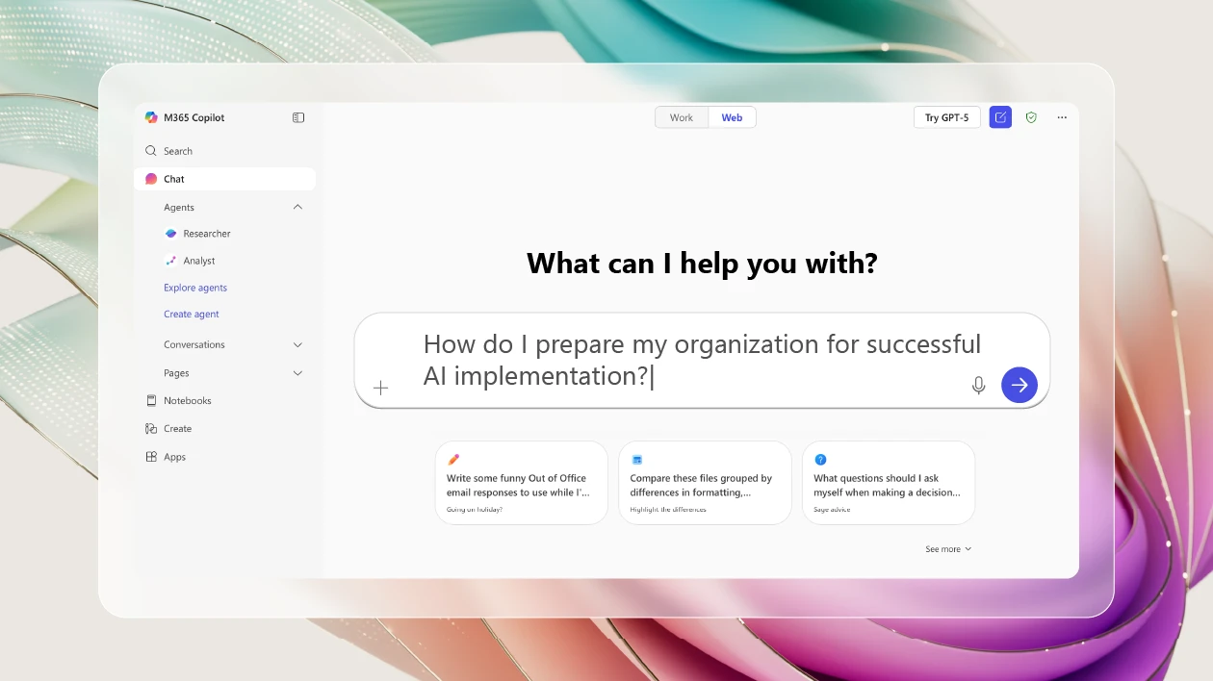Reveal more prompt suggestions via See more
1213x681 pixels.
[947, 548]
